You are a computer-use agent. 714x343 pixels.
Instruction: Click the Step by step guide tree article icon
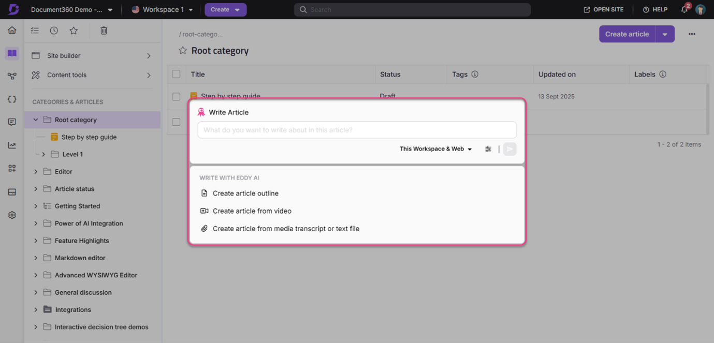(54, 137)
